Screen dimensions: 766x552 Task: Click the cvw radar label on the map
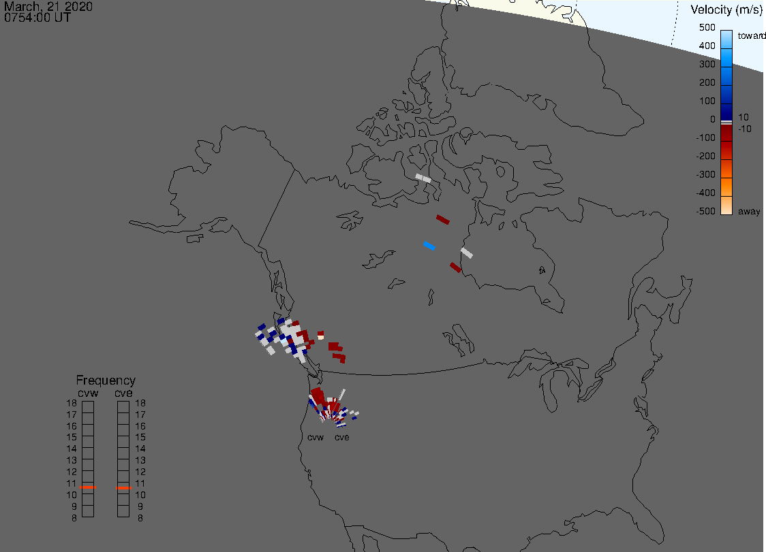coord(316,437)
